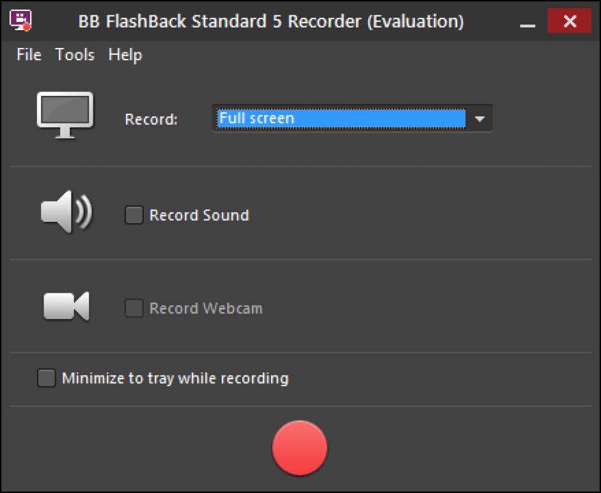Screen dimensions: 601x493
Task: Click the FlashBack app icon in title bar
Action: 21,21
